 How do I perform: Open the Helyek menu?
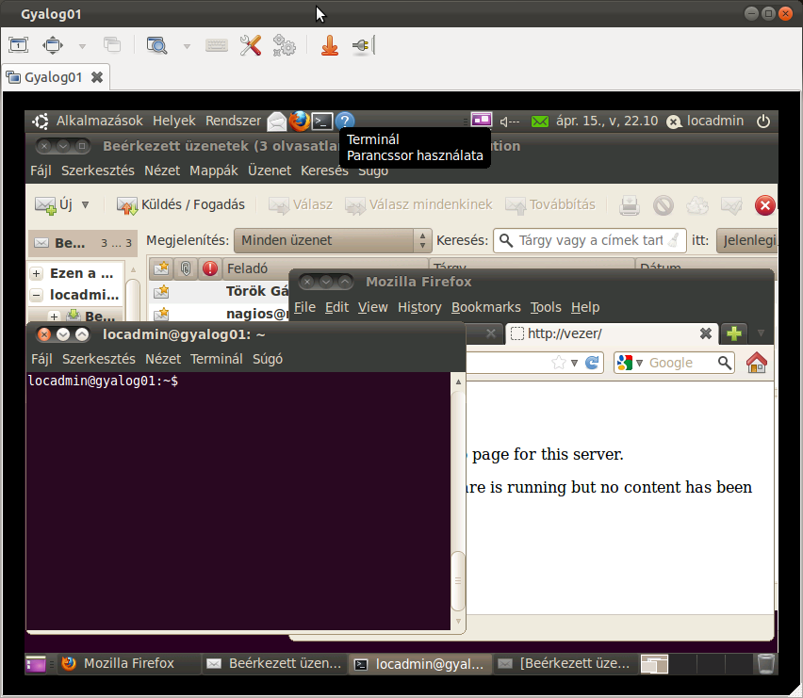click(x=173, y=121)
